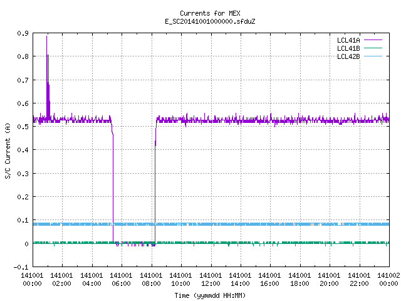Click the 'Currents for MEX' chart title
Screen dimensions: 401x301
(210, 13)
